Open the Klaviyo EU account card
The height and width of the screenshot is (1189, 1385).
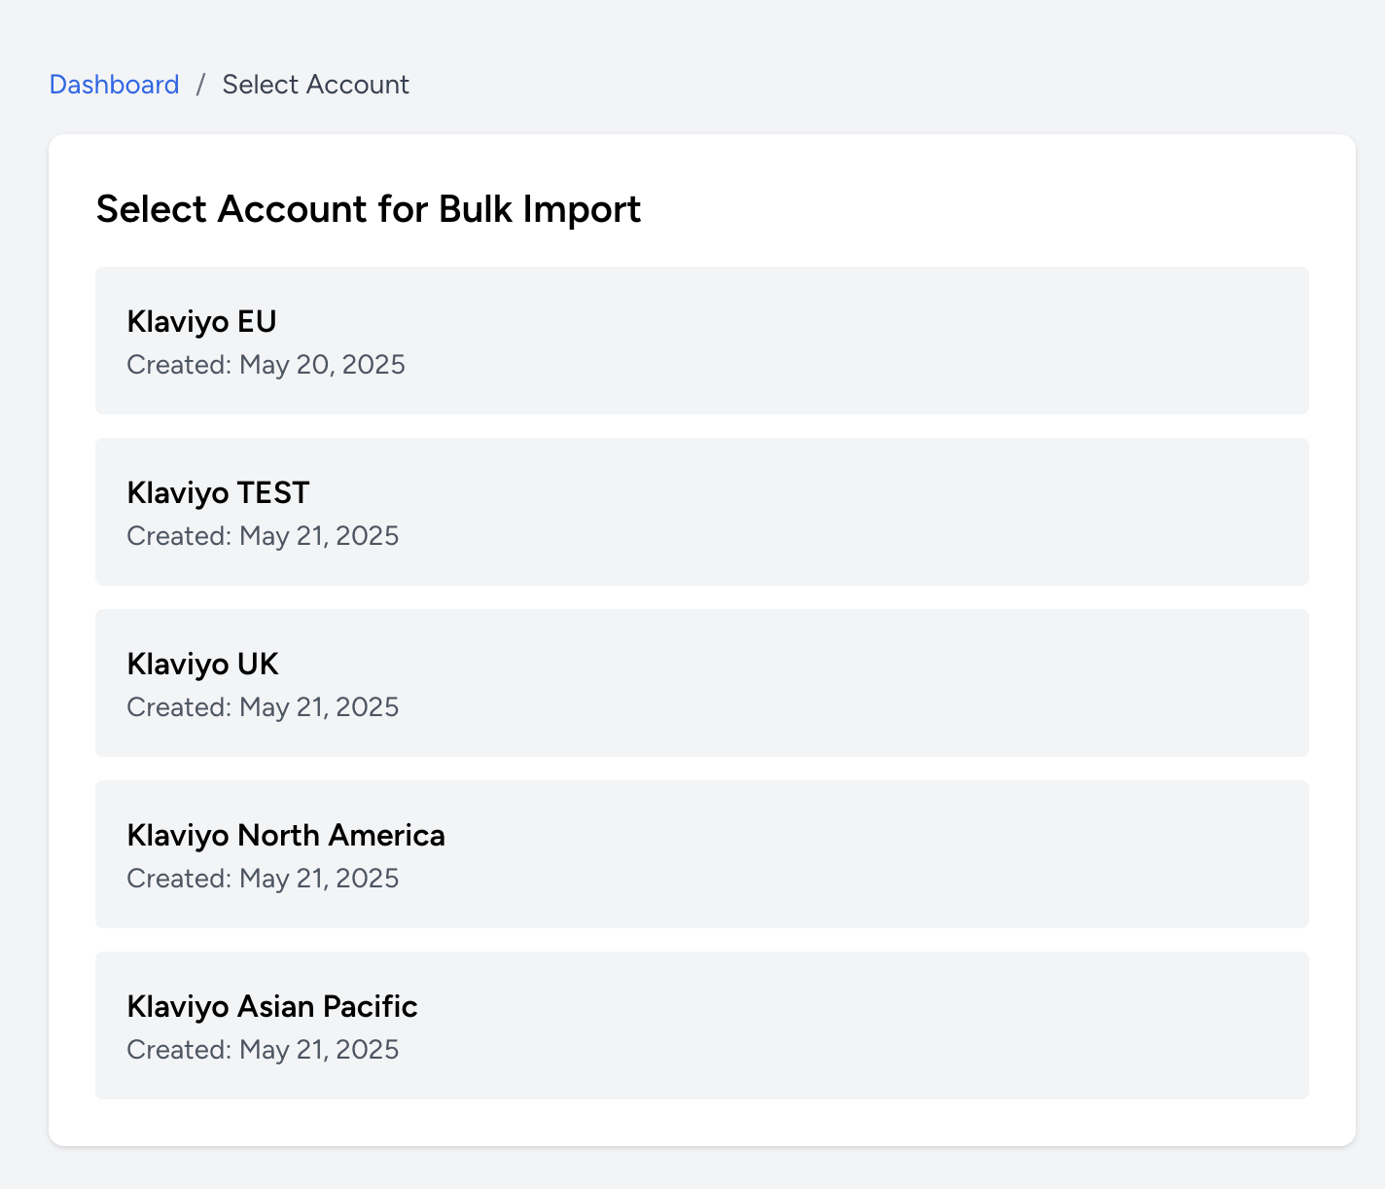click(702, 341)
